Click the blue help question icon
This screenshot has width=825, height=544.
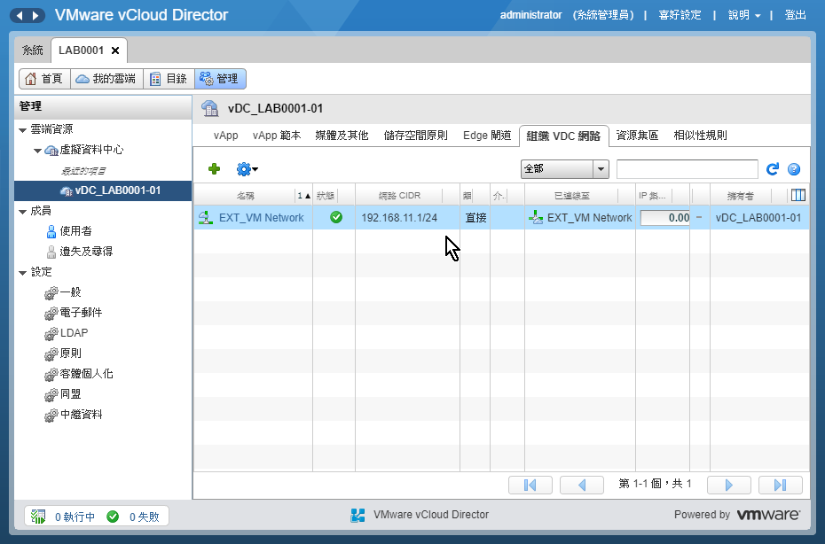pos(794,169)
